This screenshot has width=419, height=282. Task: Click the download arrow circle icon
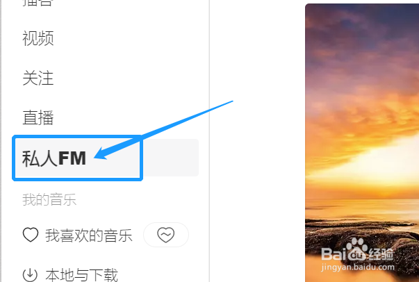point(30,274)
